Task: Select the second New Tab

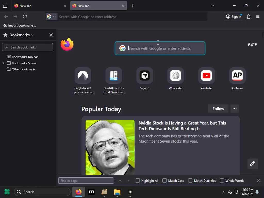Action: coord(98,6)
